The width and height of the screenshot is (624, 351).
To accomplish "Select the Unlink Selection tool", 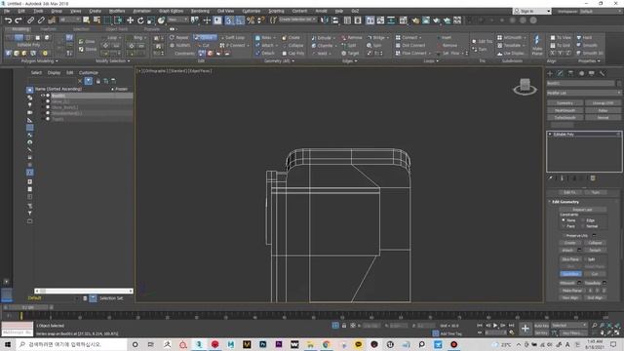I will (x=41, y=20).
